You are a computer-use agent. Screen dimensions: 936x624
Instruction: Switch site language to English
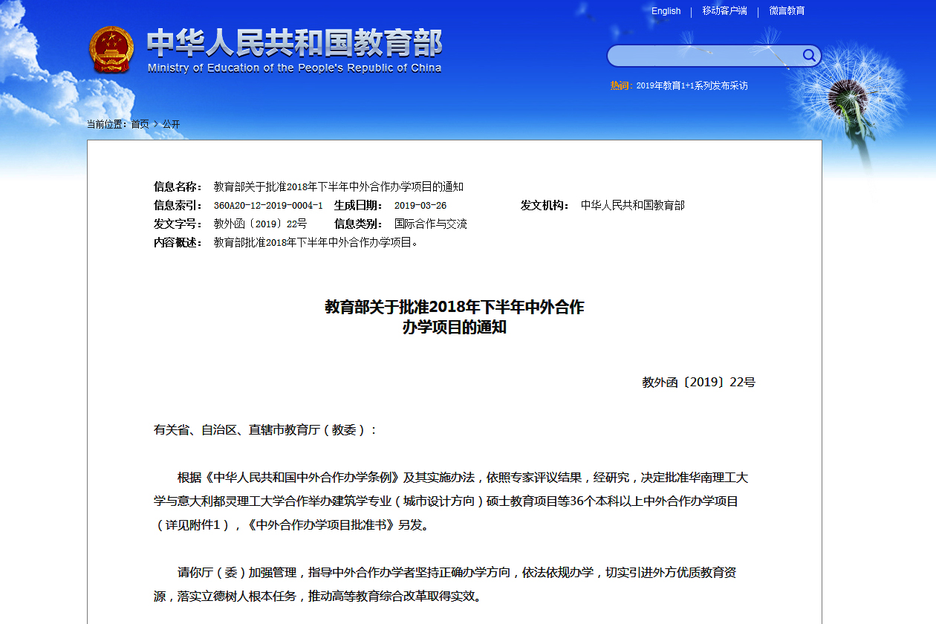(x=666, y=11)
